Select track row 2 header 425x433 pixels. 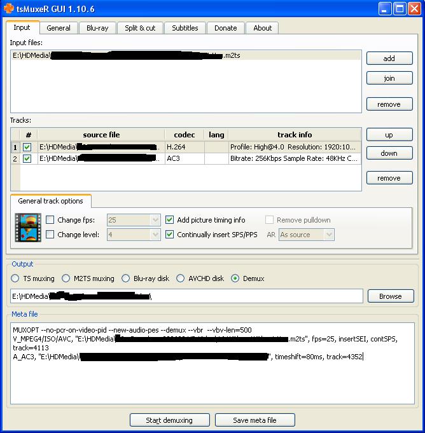coord(15,159)
